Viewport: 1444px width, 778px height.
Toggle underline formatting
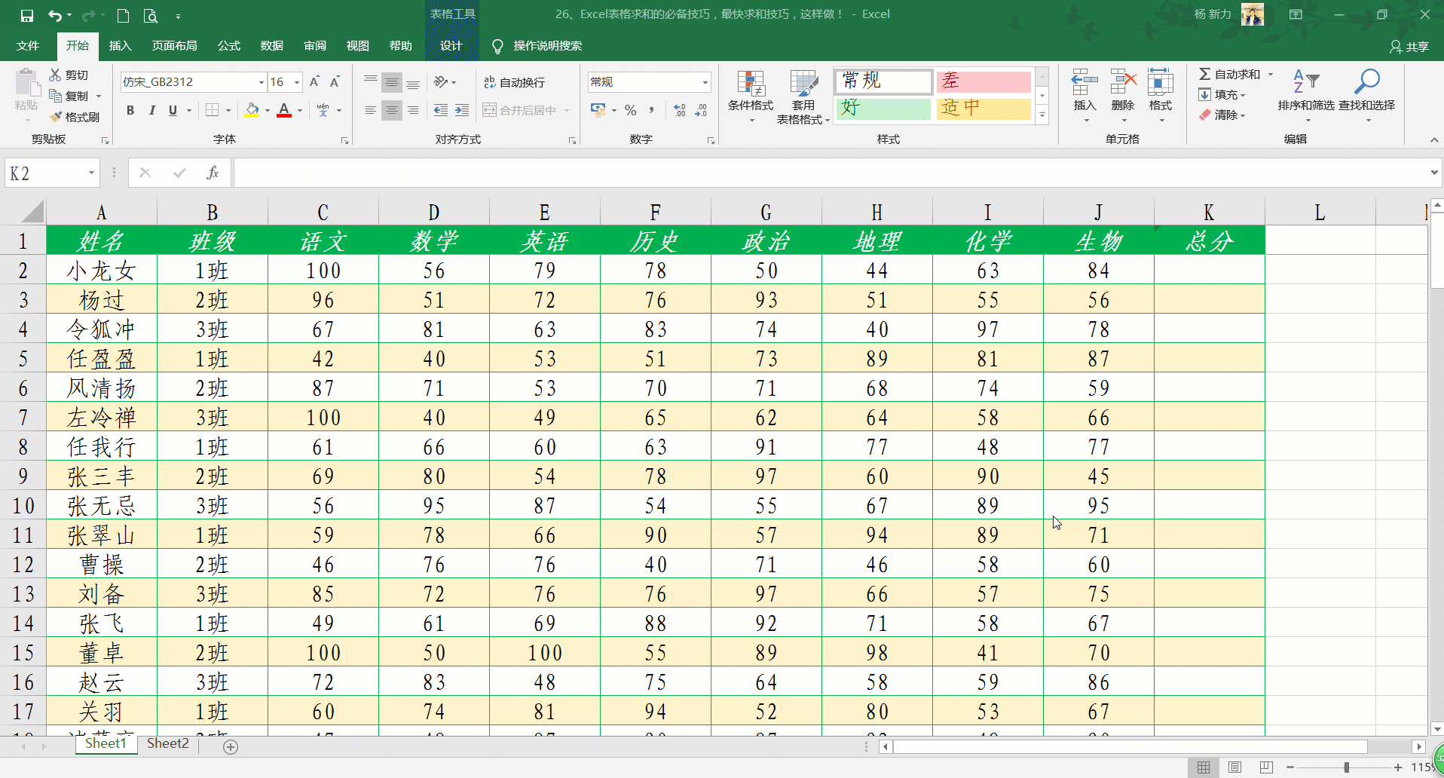[x=173, y=110]
